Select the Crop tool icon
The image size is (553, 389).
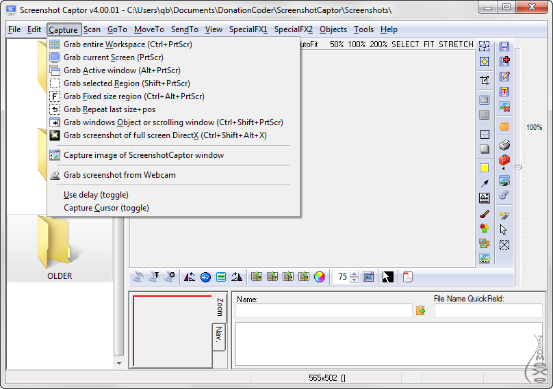point(485,81)
